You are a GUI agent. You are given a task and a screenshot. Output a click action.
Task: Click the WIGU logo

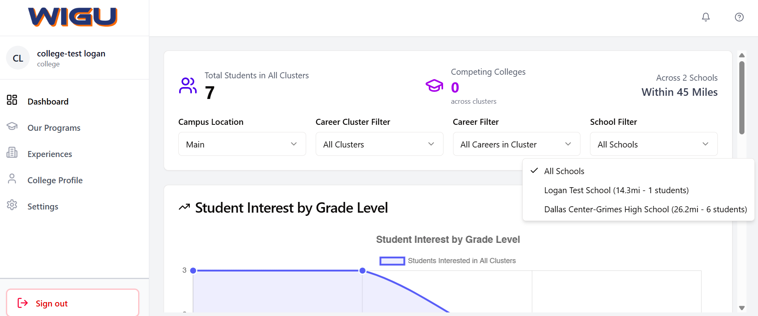[73, 17]
